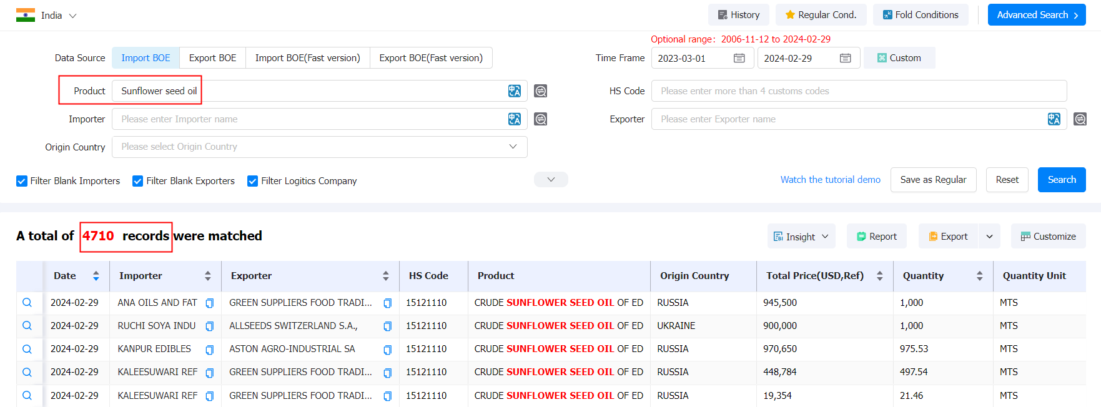Open the list icon beside Importer field
1101x407 pixels.
(x=540, y=119)
